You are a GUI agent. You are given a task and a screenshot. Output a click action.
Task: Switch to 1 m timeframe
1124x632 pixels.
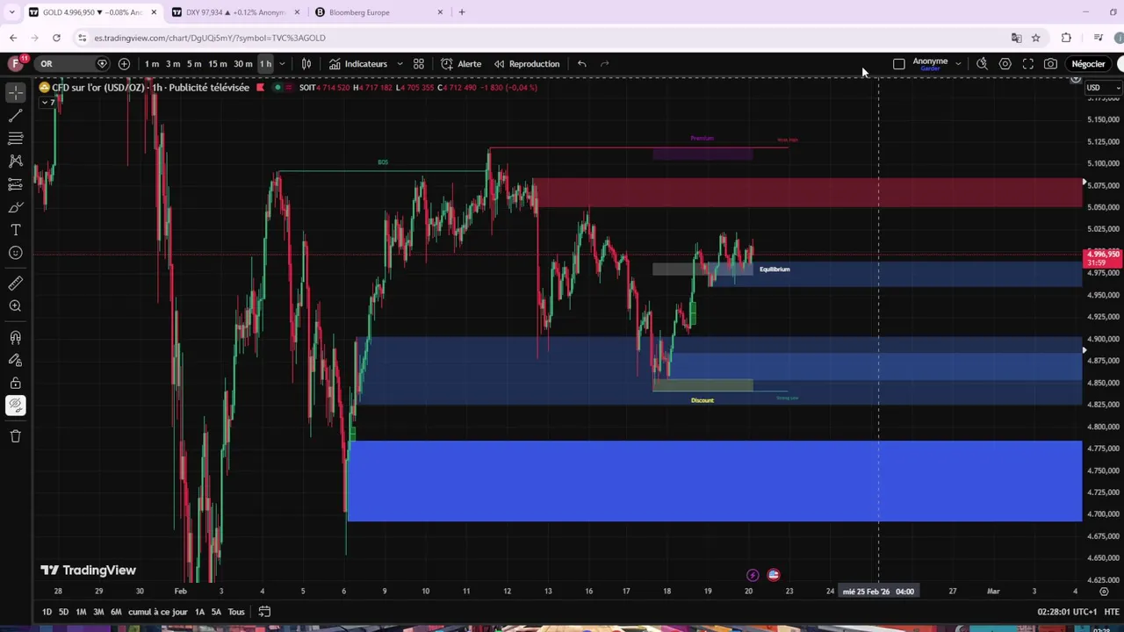(151, 63)
